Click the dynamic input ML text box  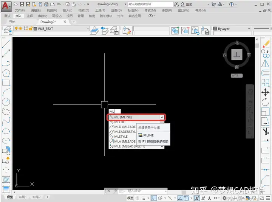point(114,112)
